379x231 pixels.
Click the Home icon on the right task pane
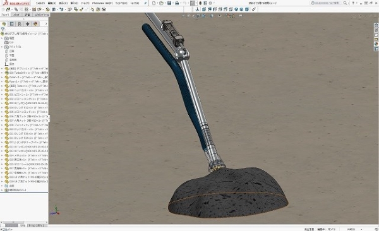point(376,25)
